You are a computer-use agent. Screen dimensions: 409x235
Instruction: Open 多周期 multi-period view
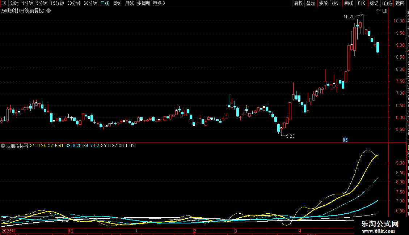(x=143, y=3)
